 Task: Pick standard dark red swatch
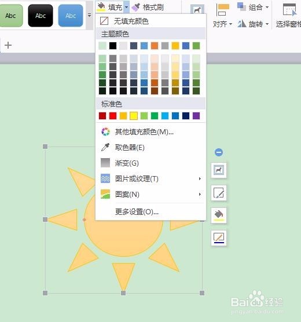click(x=102, y=116)
